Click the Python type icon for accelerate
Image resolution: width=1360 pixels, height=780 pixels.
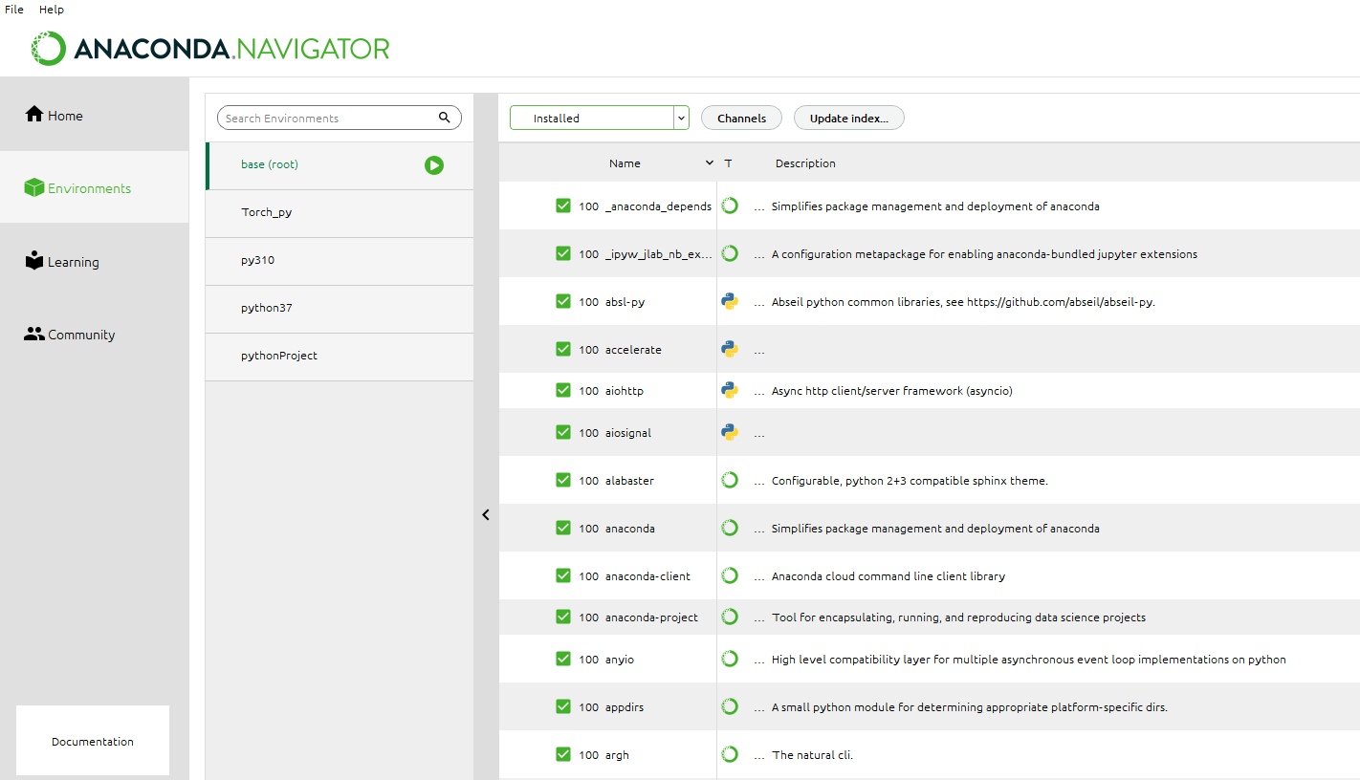(x=730, y=349)
